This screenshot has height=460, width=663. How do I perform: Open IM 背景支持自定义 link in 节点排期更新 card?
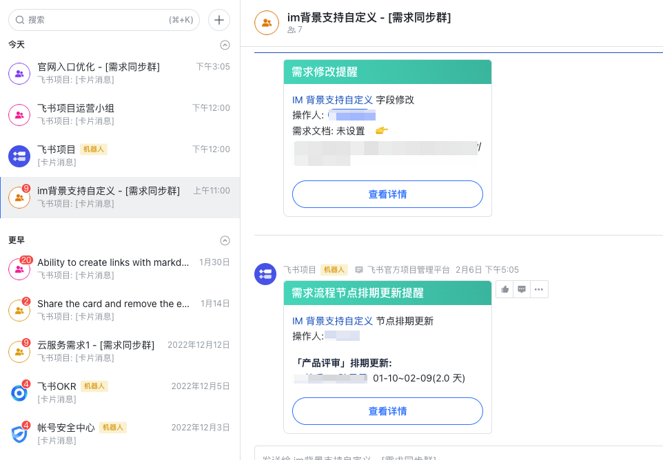(332, 321)
